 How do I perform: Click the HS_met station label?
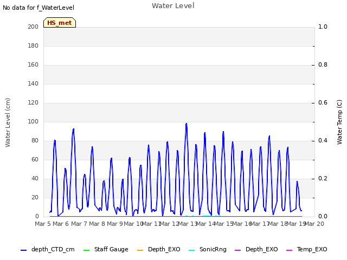click(60, 23)
